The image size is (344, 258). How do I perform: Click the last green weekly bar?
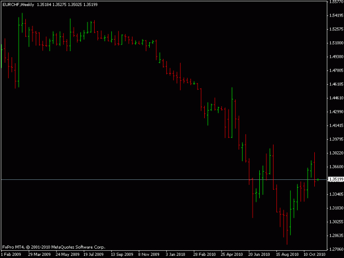(x=318, y=179)
